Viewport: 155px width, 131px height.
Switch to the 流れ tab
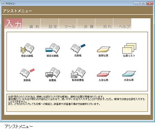(x=104, y=24)
